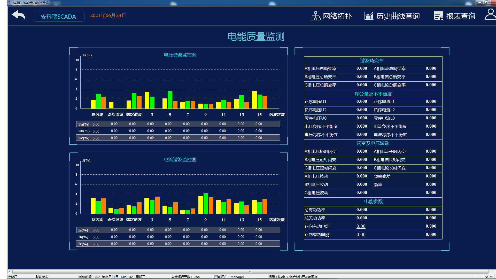
Task: Select the B相电压总畸变率 row label
Action: [x=320, y=77]
